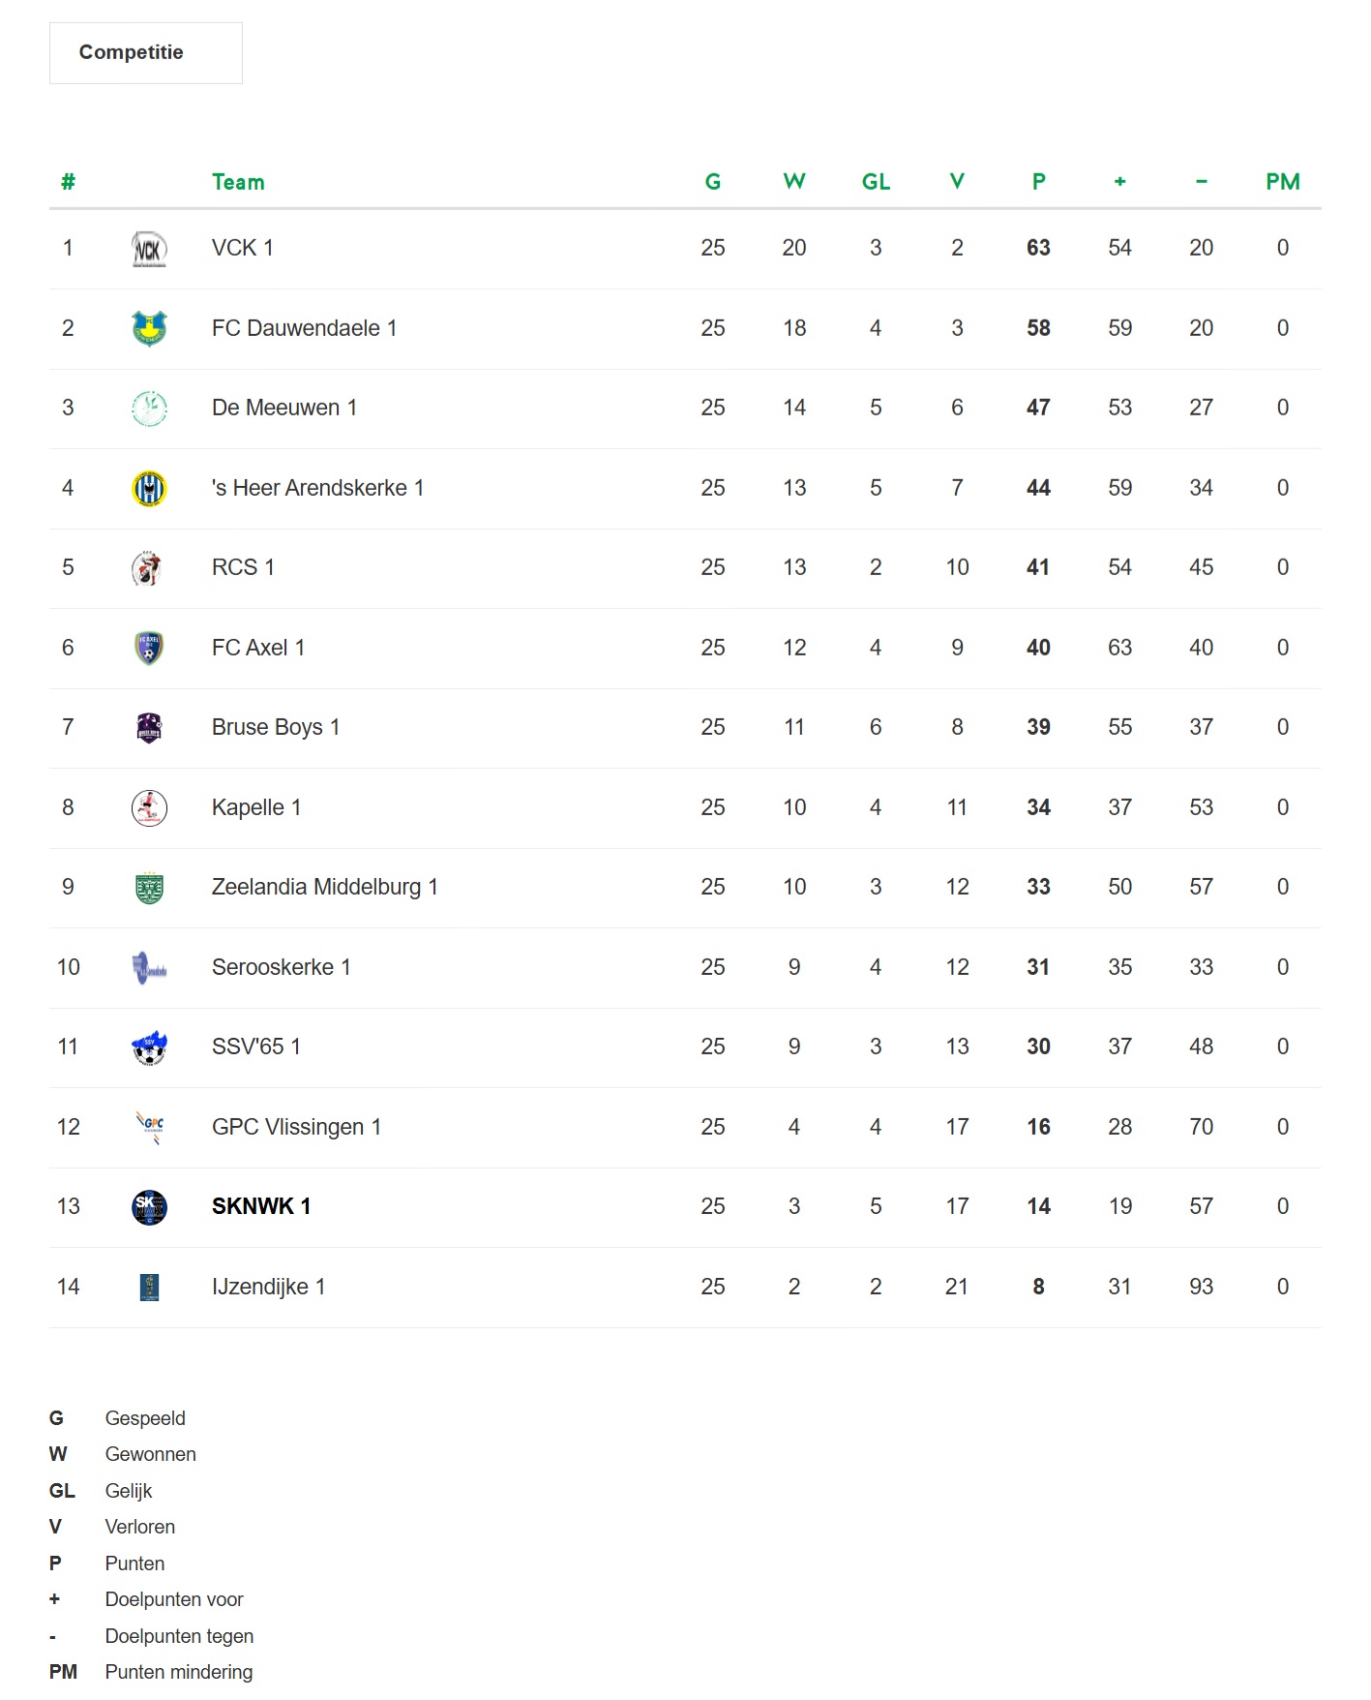
Task: Click the VCK 1 club logo
Action: (x=149, y=249)
